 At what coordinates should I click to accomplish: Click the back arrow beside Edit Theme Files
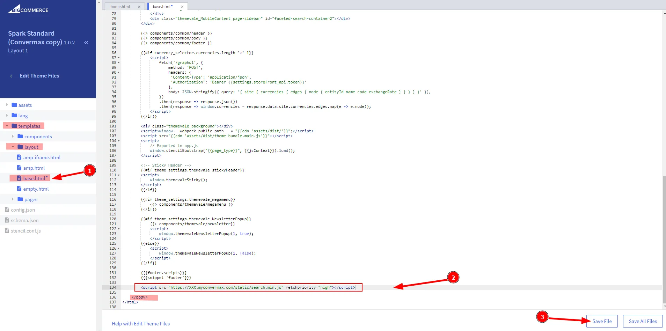pos(11,76)
